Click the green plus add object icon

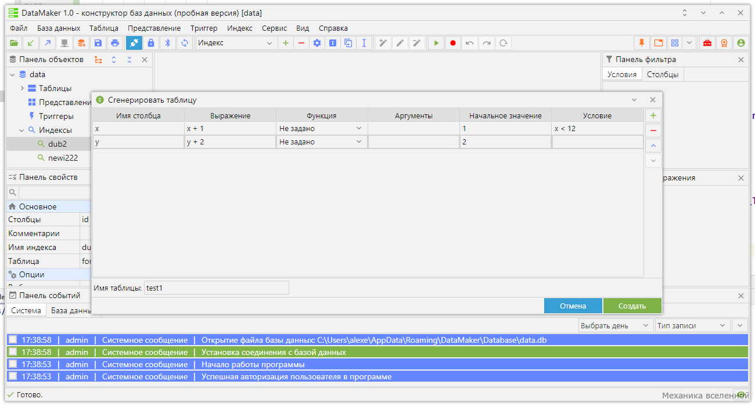pyautogui.click(x=285, y=43)
